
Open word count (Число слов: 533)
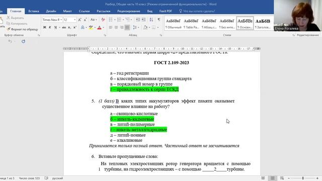tap(29, 178)
